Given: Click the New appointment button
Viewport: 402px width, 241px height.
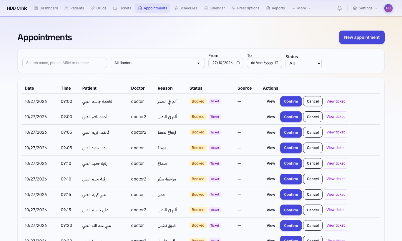Looking at the screenshot, I should coord(362,37).
